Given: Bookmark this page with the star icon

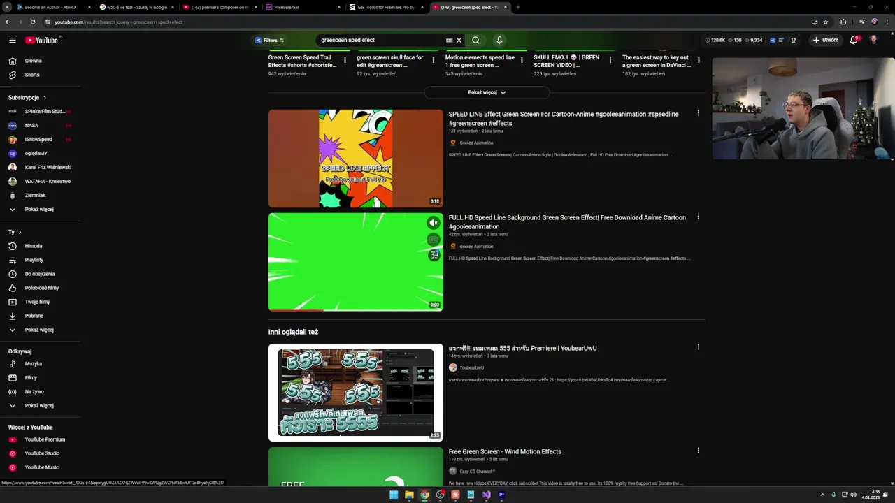Looking at the screenshot, I should [826, 22].
